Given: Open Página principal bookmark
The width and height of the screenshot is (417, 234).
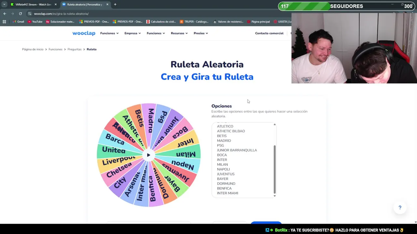Looking at the screenshot, I should click(x=258, y=22).
